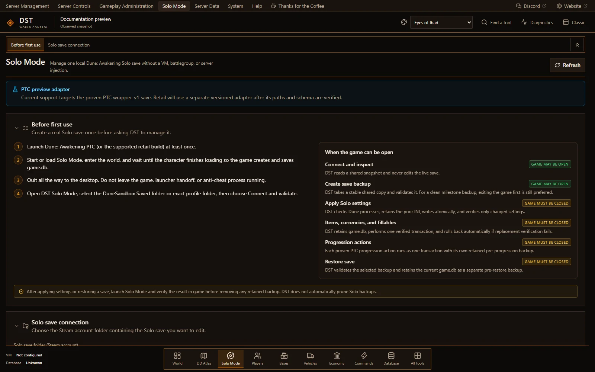The image size is (595, 372).
Task: Click 'Progression actions' heading text
Action: [348, 242]
